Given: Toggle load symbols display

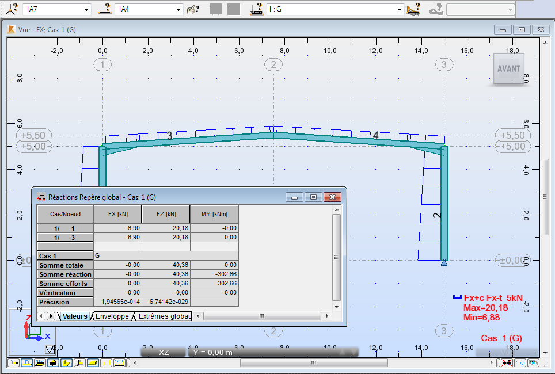Looking at the screenshot, I should (x=106, y=362).
